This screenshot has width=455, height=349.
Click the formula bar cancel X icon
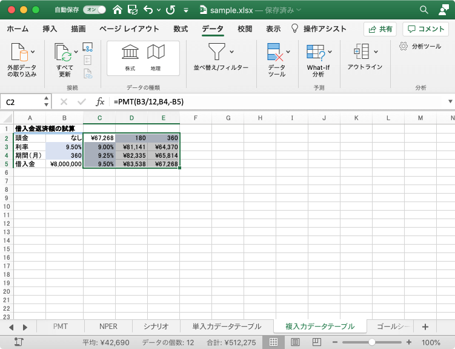pos(64,102)
